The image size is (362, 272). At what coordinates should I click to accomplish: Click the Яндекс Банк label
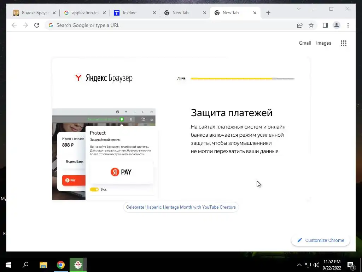(75, 161)
